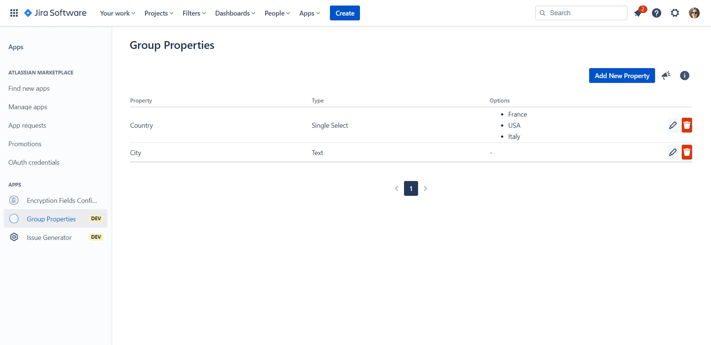Click the City property name
Image resolution: width=711 pixels, height=345 pixels.
click(136, 153)
